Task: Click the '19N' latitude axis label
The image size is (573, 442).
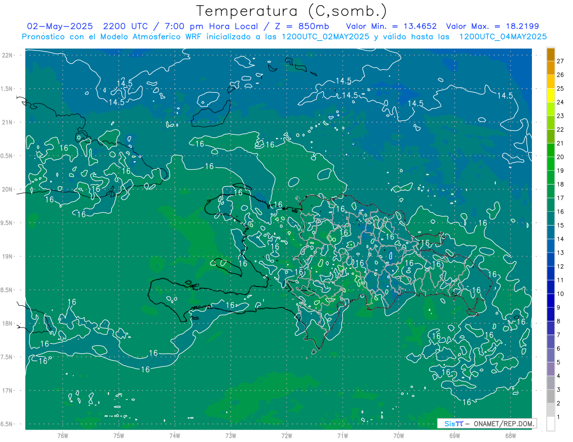Action: [x=8, y=257]
